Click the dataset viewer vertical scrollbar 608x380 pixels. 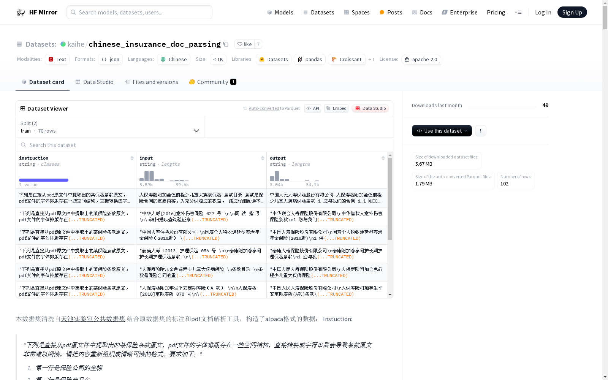390,198
